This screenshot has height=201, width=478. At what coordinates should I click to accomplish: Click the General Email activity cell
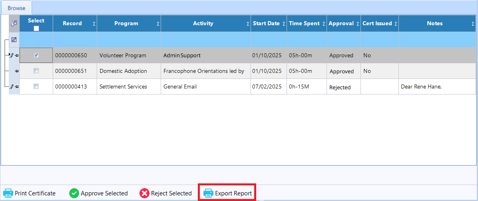(206, 87)
